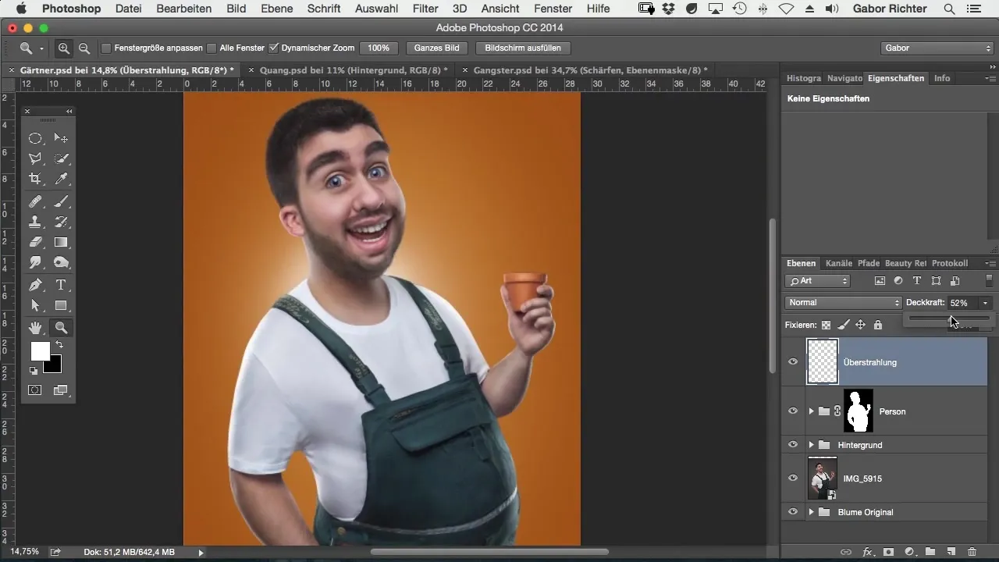This screenshot has width=999, height=562.
Task: Filter layers by pixel layers icon
Action: coord(880,281)
